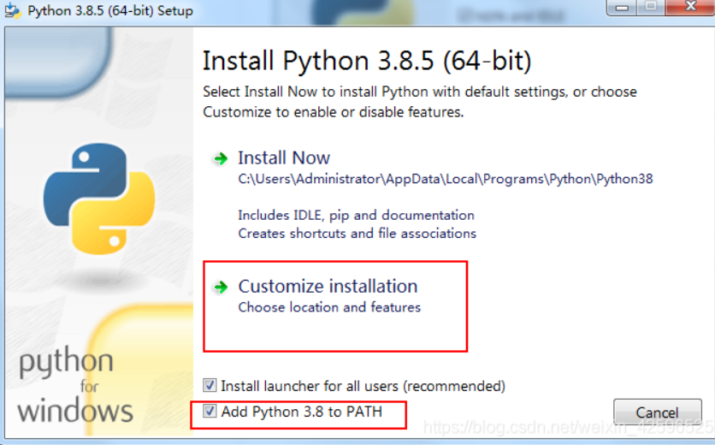
Task: Click the Python logo in the left panel
Action: (99, 199)
